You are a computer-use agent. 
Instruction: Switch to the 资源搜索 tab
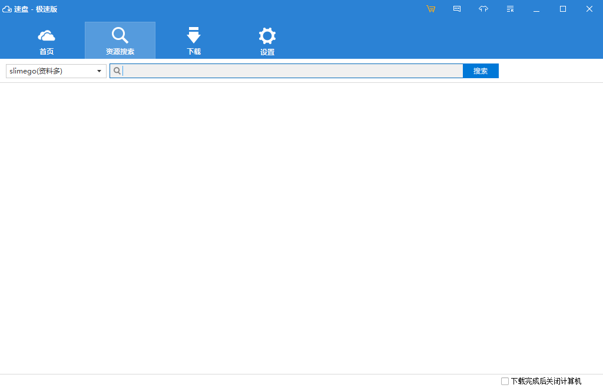(120, 41)
